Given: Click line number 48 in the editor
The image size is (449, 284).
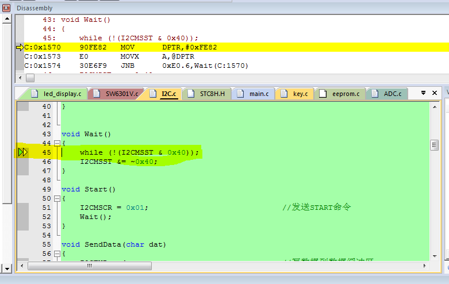Looking at the screenshot, I should 47,180.
